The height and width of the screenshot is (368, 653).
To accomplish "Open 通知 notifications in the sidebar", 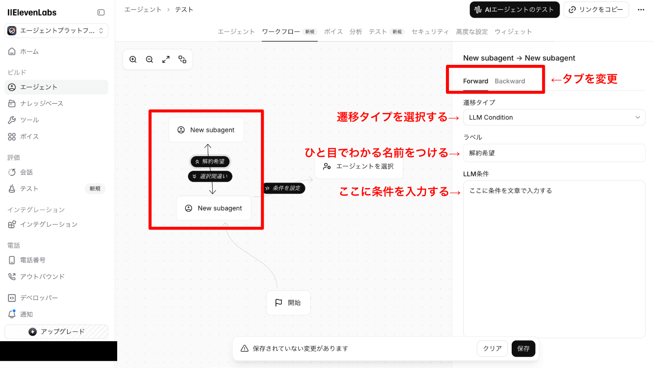I will 26,314.
